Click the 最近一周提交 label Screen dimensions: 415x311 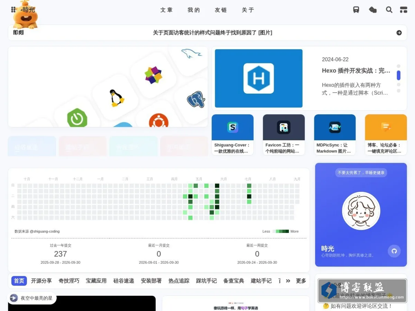click(257, 245)
